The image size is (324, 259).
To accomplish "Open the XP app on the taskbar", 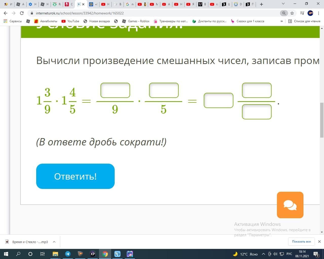I will coord(93,254).
